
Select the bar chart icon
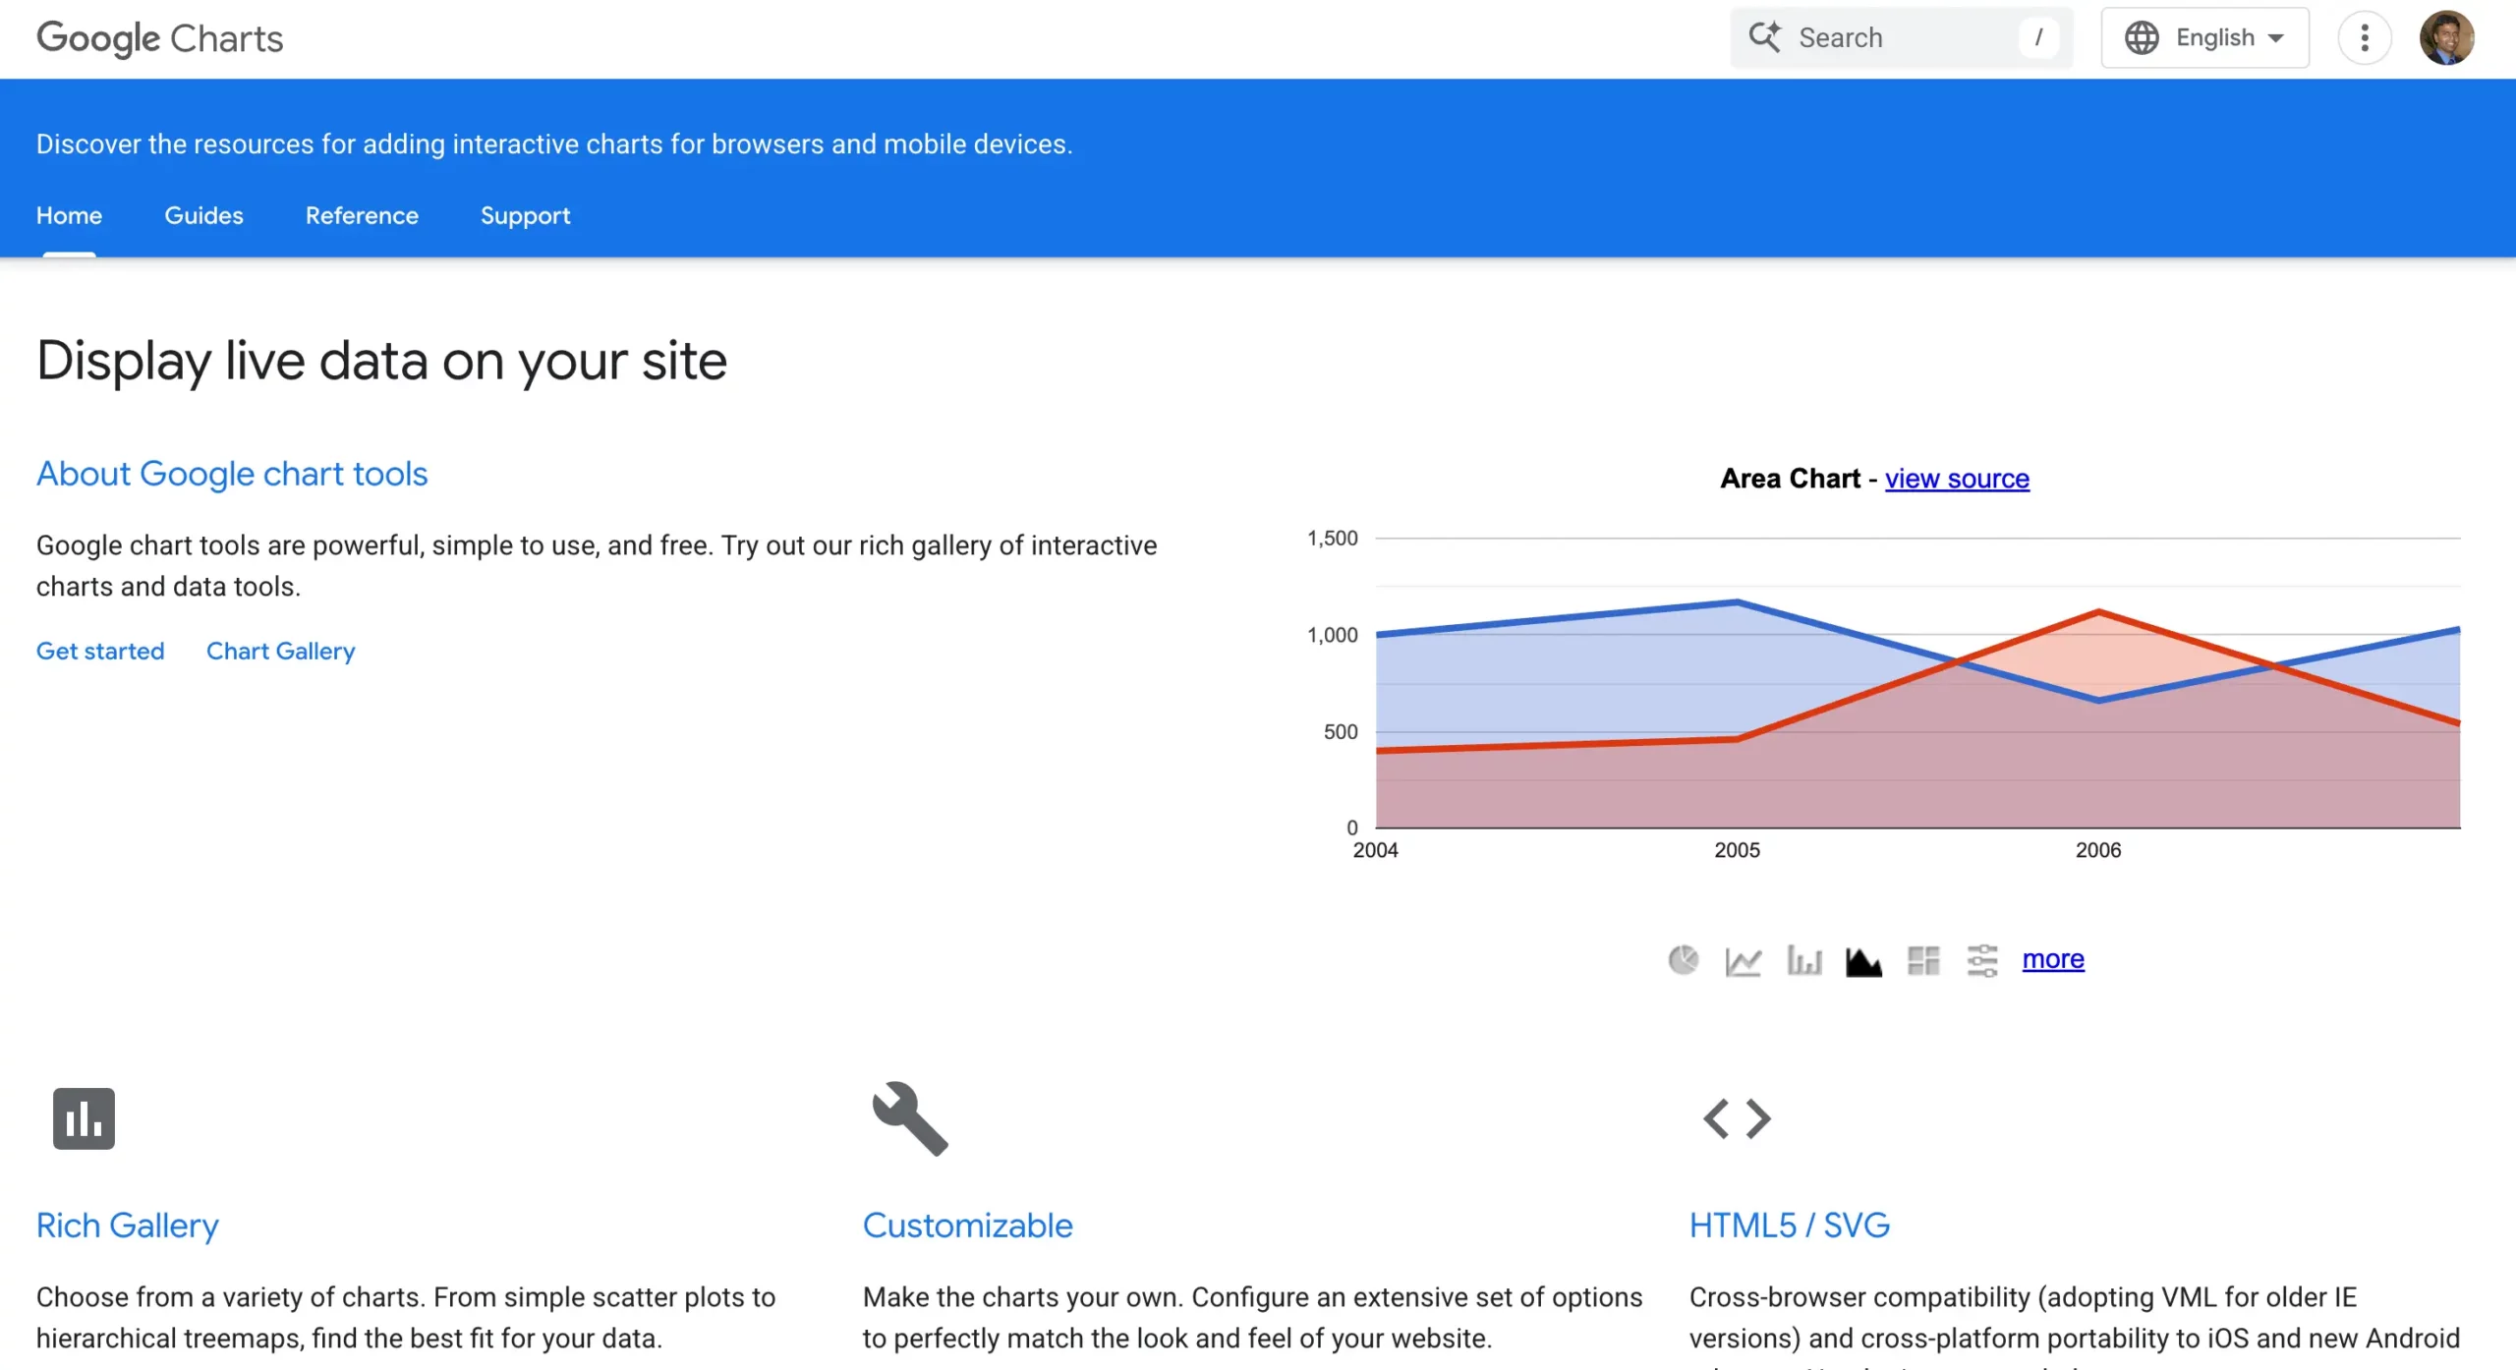1803,960
